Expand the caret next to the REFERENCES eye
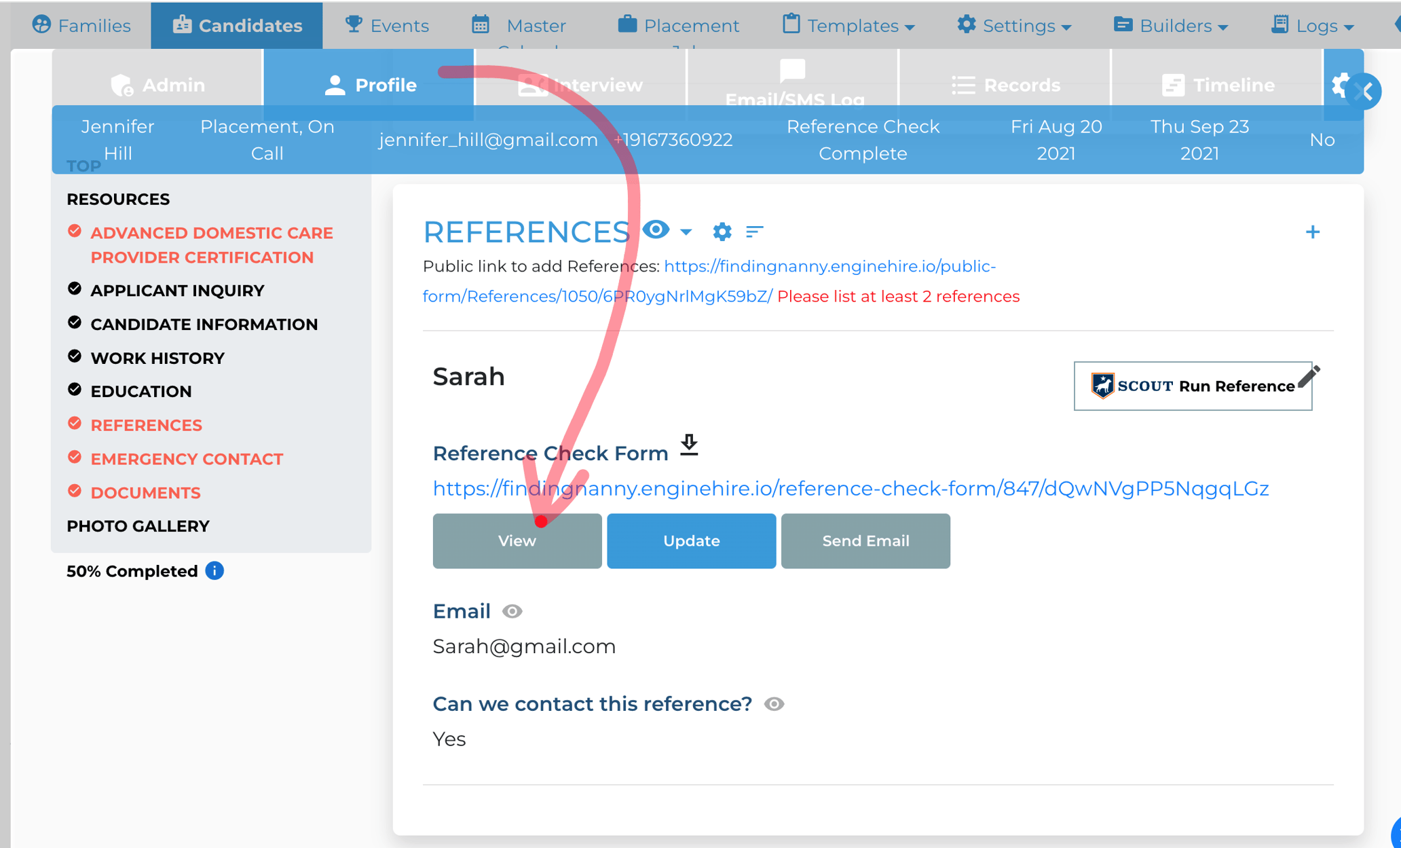The image size is (1401, 848). [x=686, y=232]
